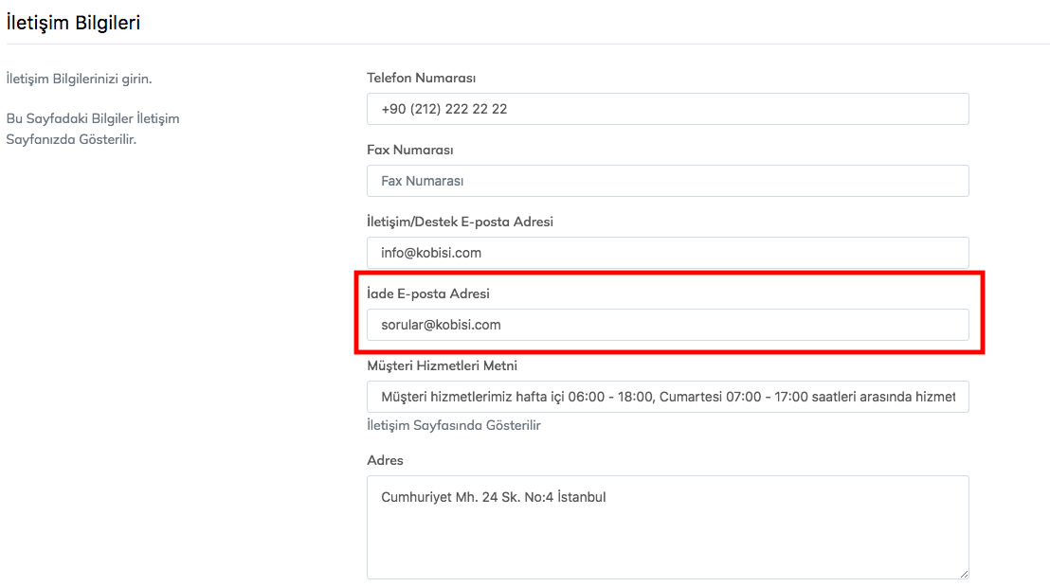Click the "İletişim Bilgilerinizi girin." description text
The height and width of the screenshot is (587, 1050).
click(79, 79)
